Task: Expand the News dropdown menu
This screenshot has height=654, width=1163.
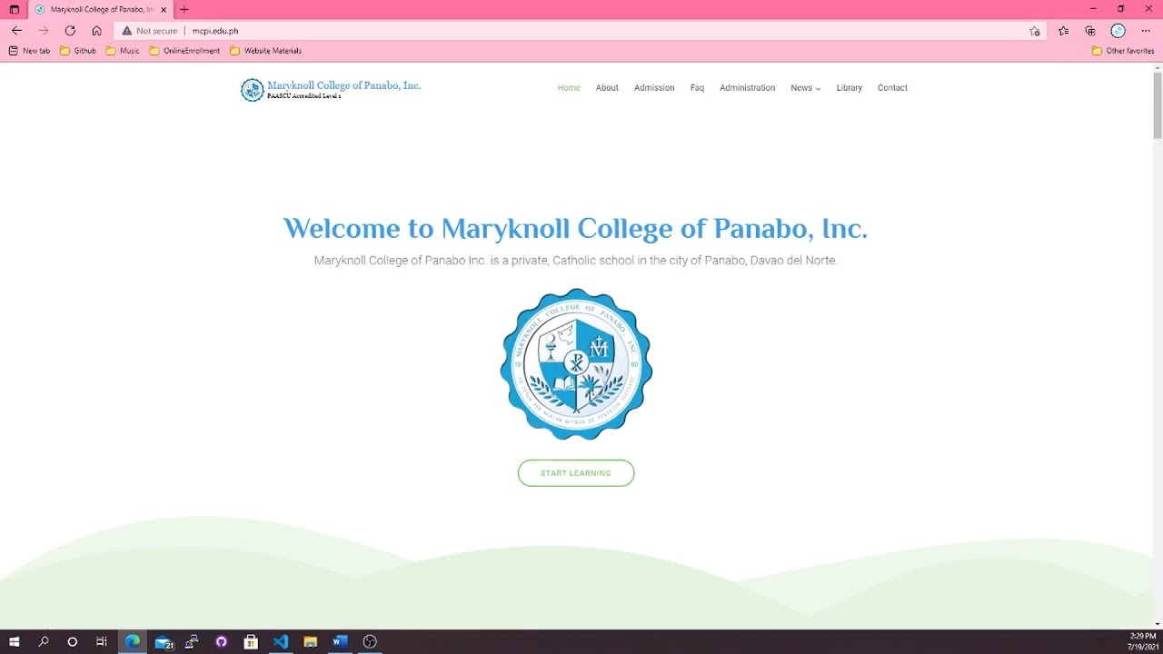Action: (x=805, y=88)
